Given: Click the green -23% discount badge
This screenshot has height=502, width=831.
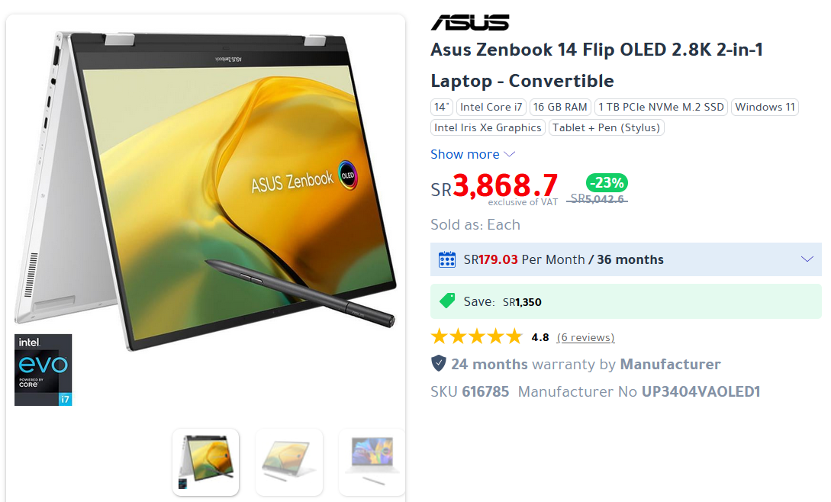Looking at the screenshot, I should (x=607, y=183).
